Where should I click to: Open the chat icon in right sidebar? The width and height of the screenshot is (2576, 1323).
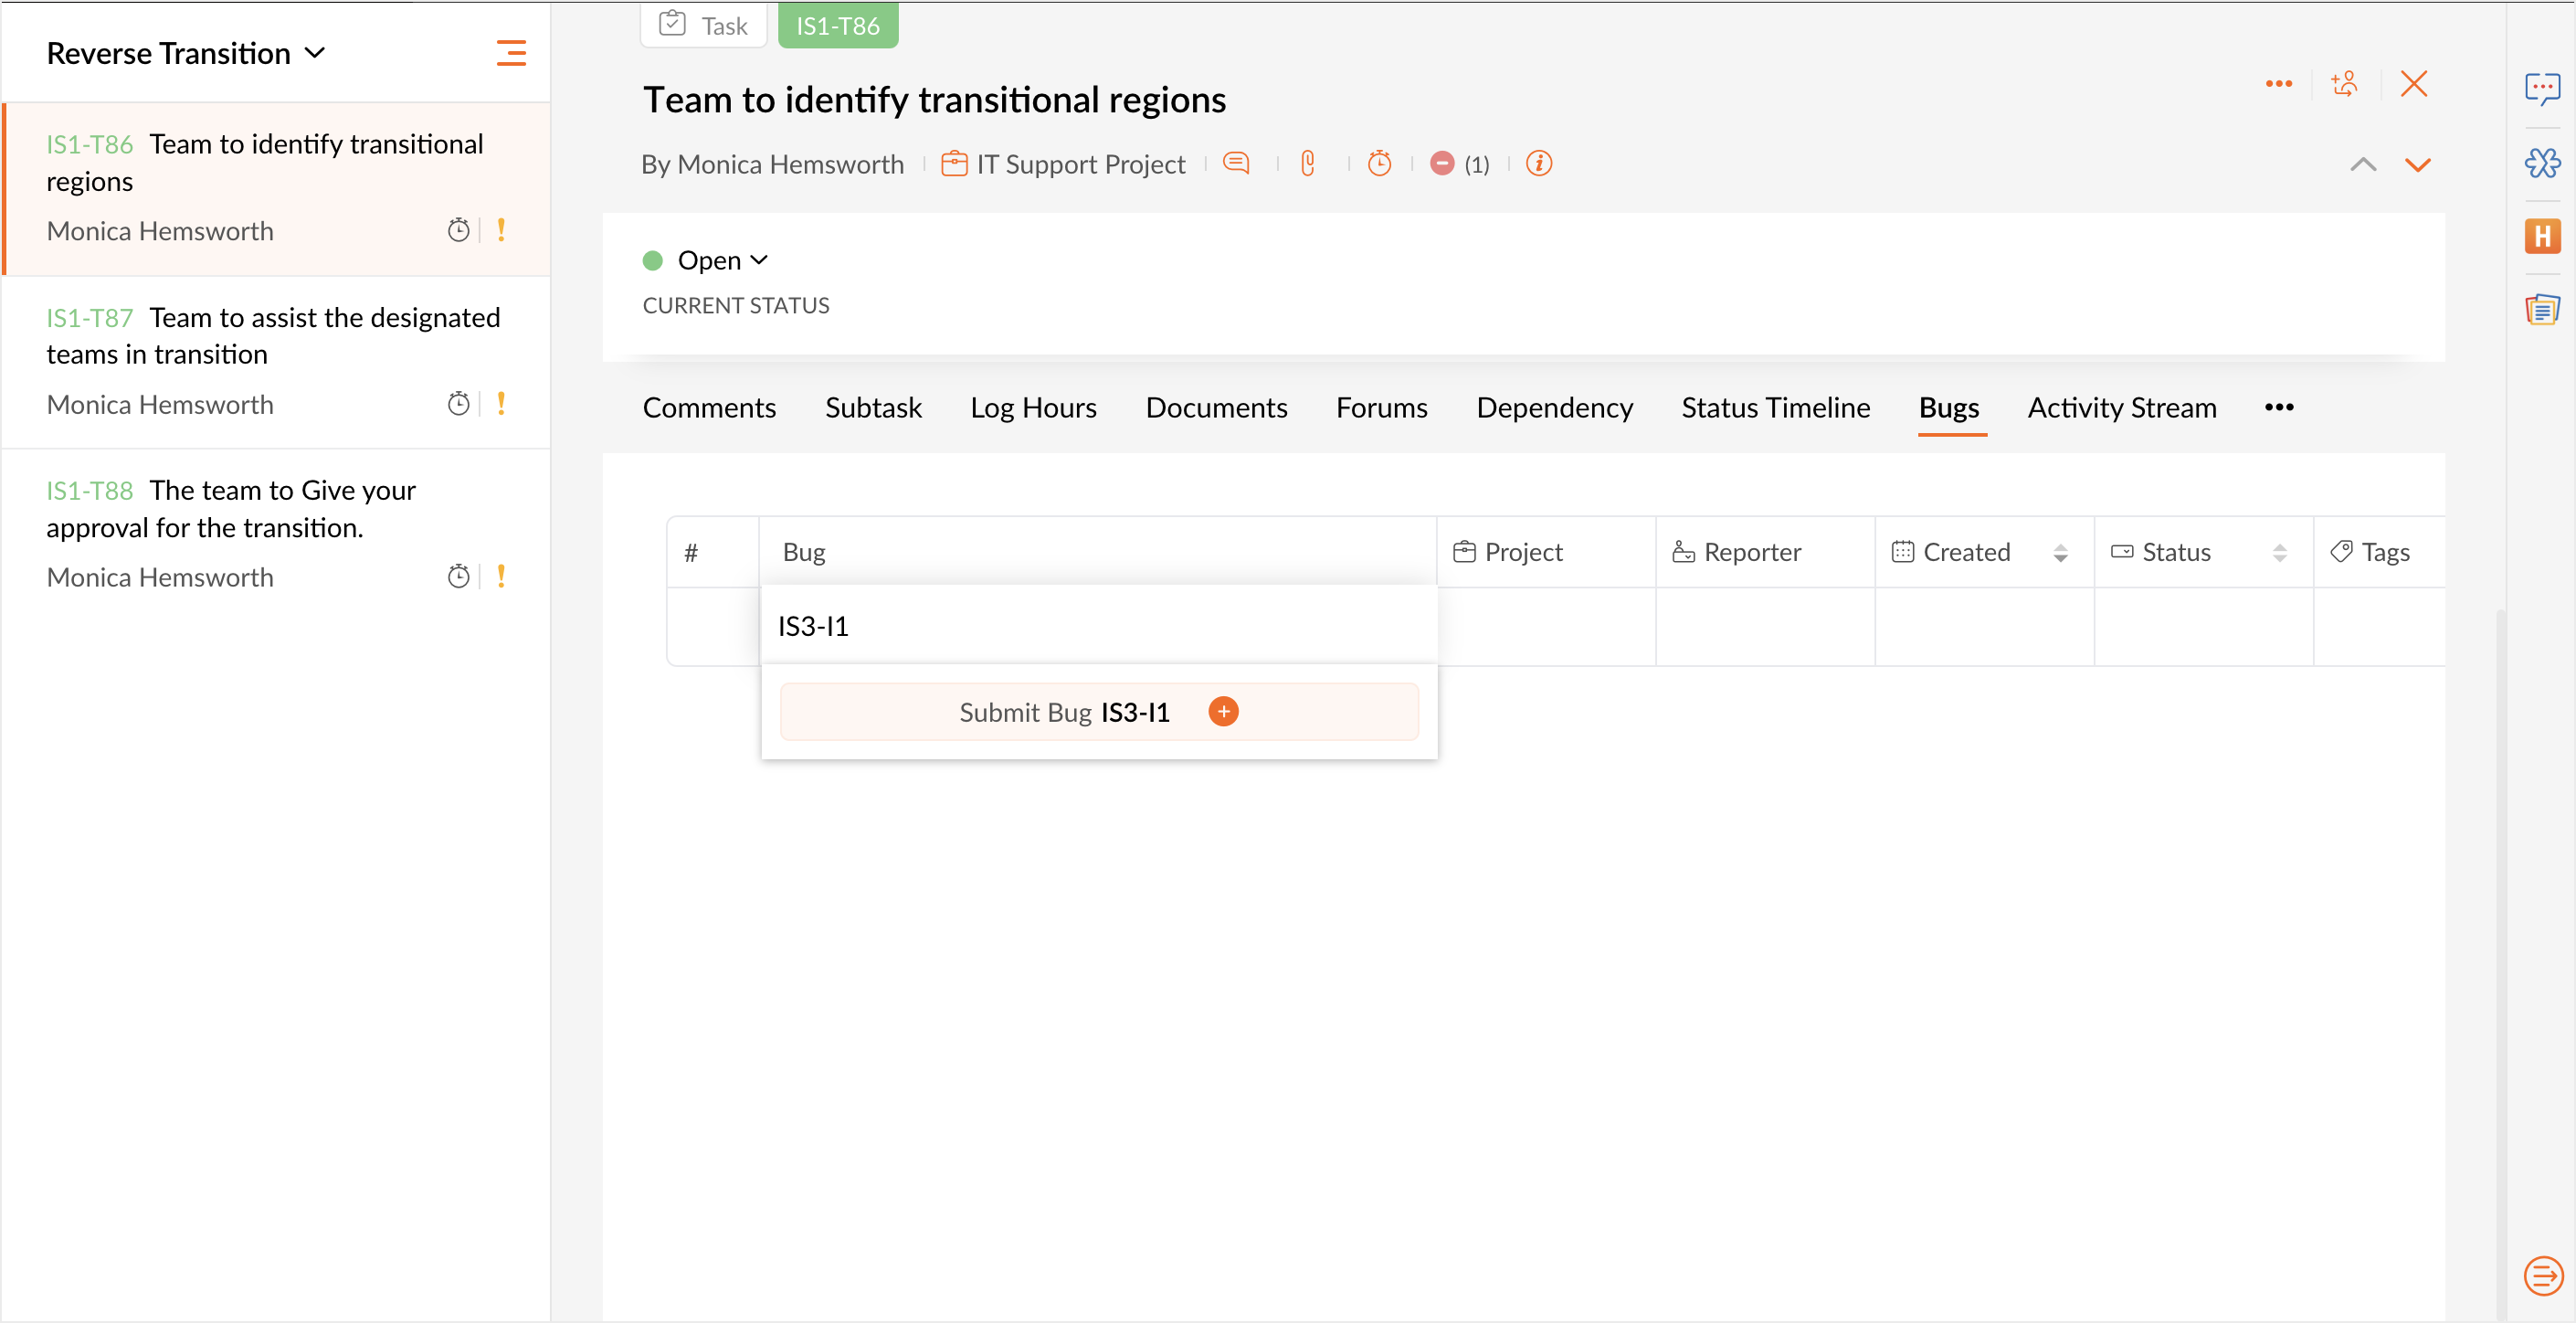[x=2541, y=88]
